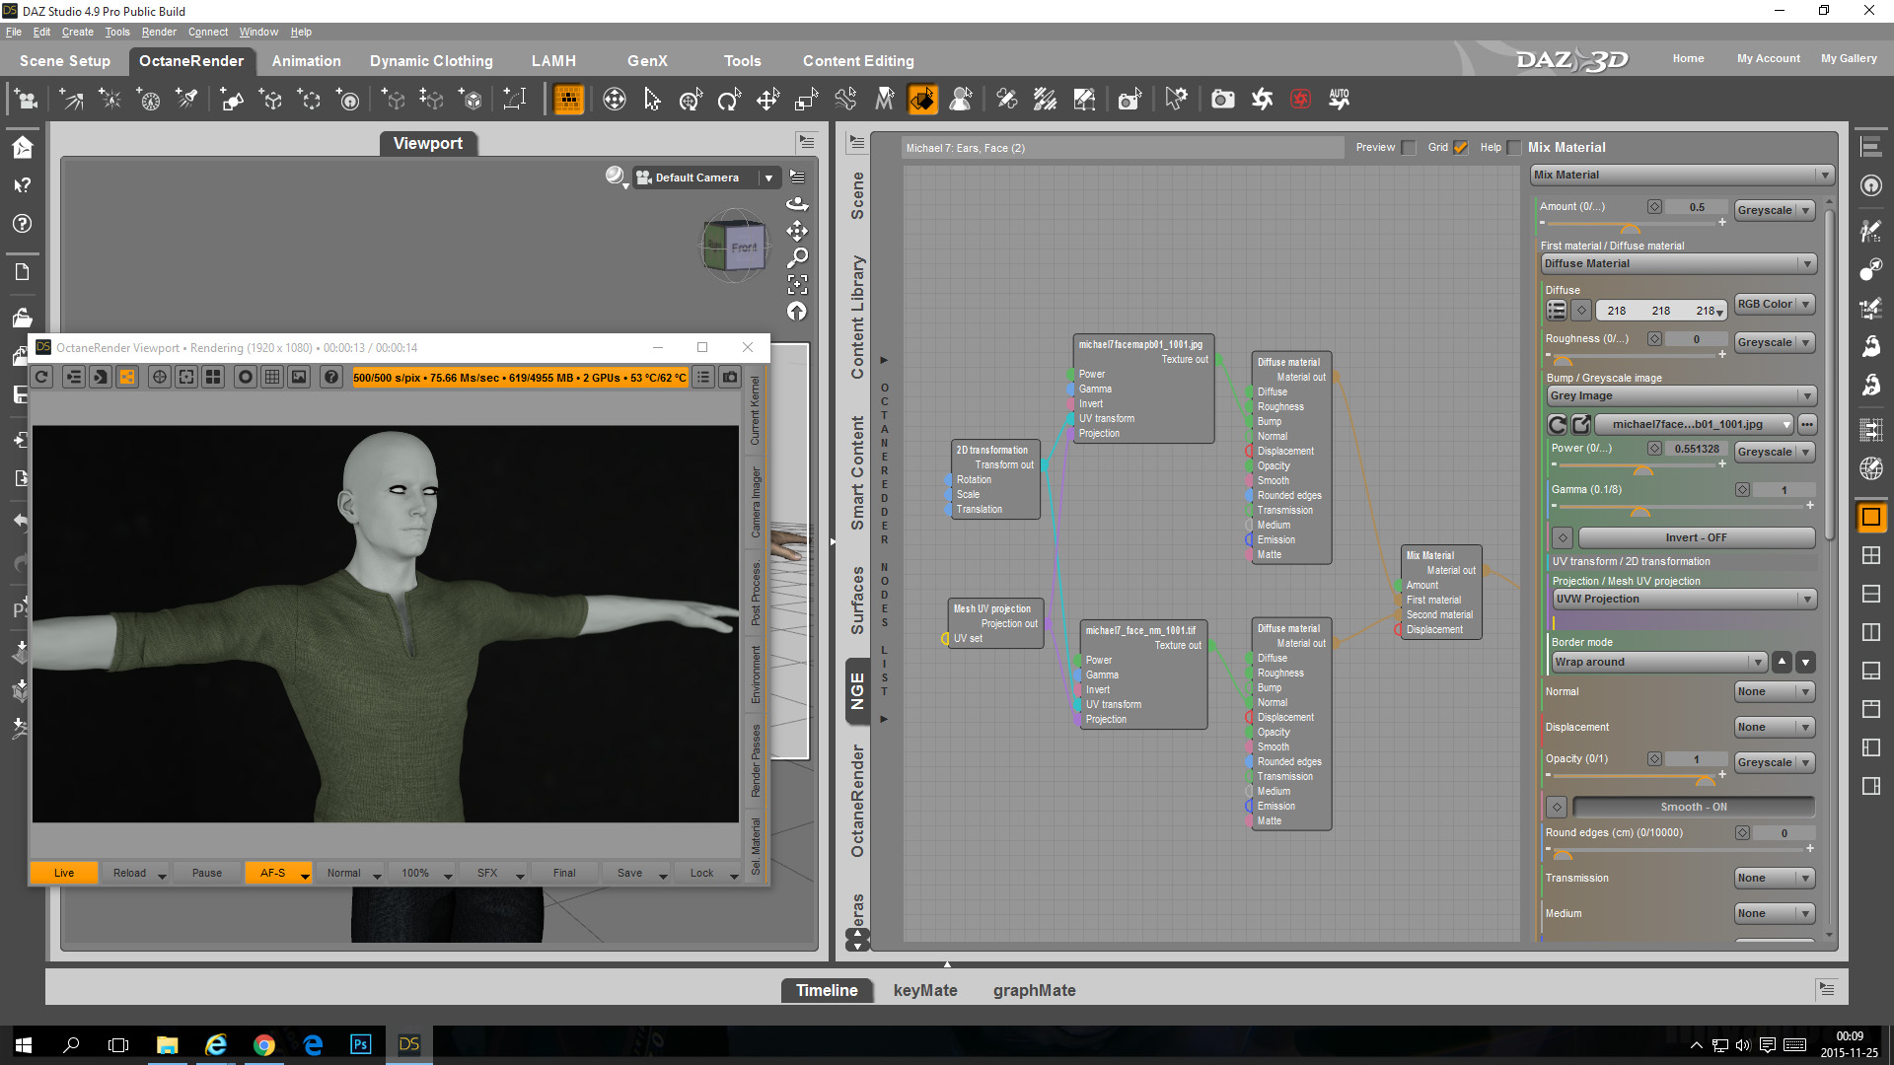This screenshot has width=1894, height=1065.
Task: Click the Pause render button
Action: tap(206, 873)
